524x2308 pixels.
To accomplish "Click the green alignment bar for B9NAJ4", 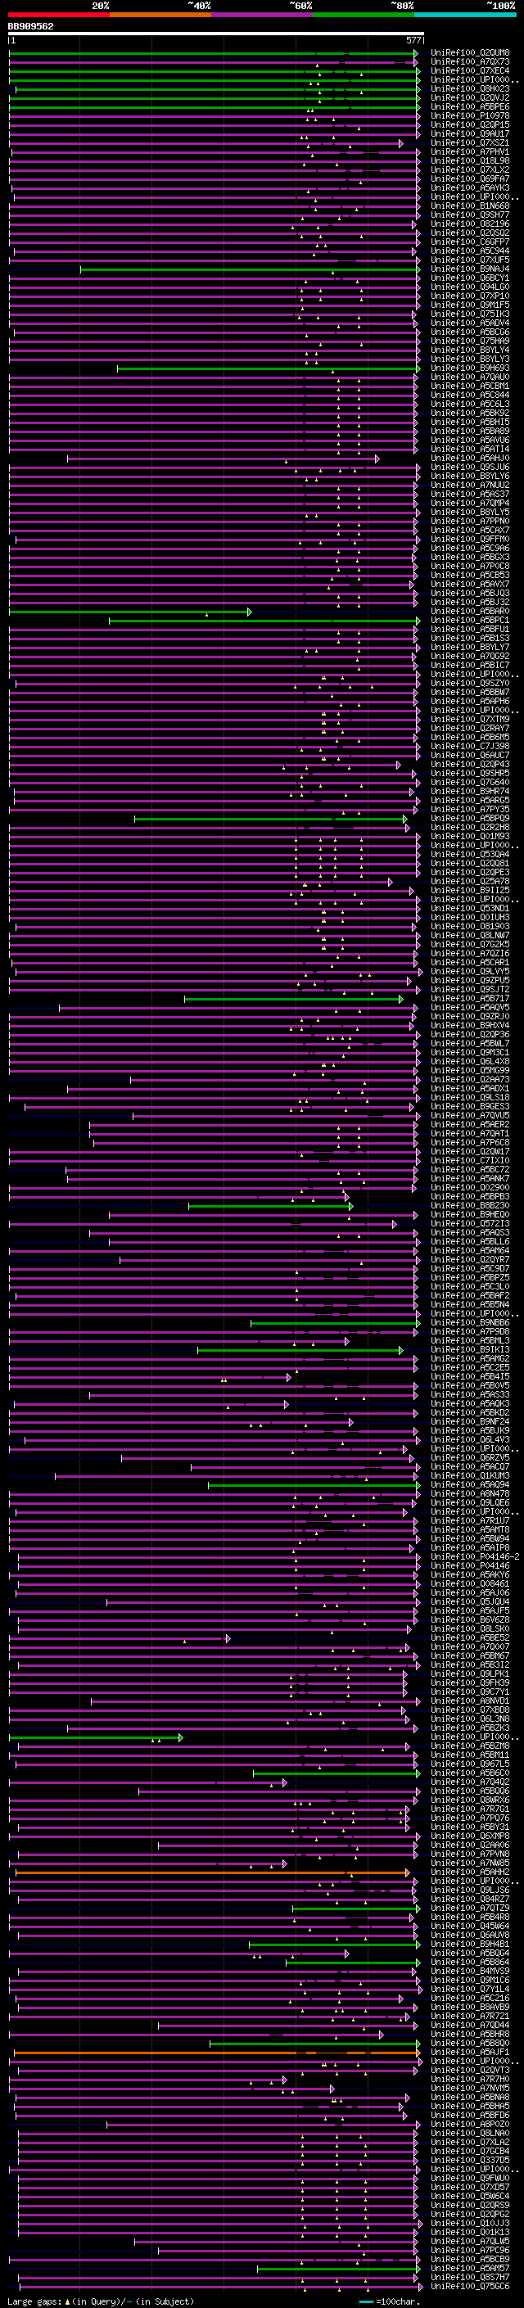I will point(250,269).
